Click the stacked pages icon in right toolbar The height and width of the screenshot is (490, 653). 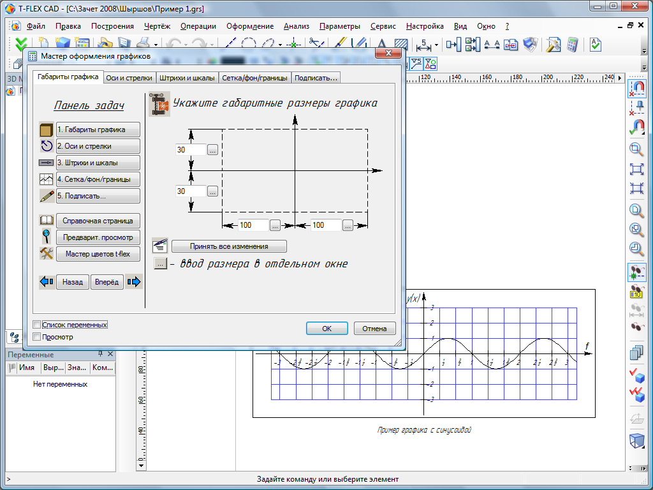(x=637, y=353)
